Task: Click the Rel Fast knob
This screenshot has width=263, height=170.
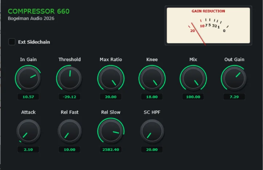Action: [70, 131]
